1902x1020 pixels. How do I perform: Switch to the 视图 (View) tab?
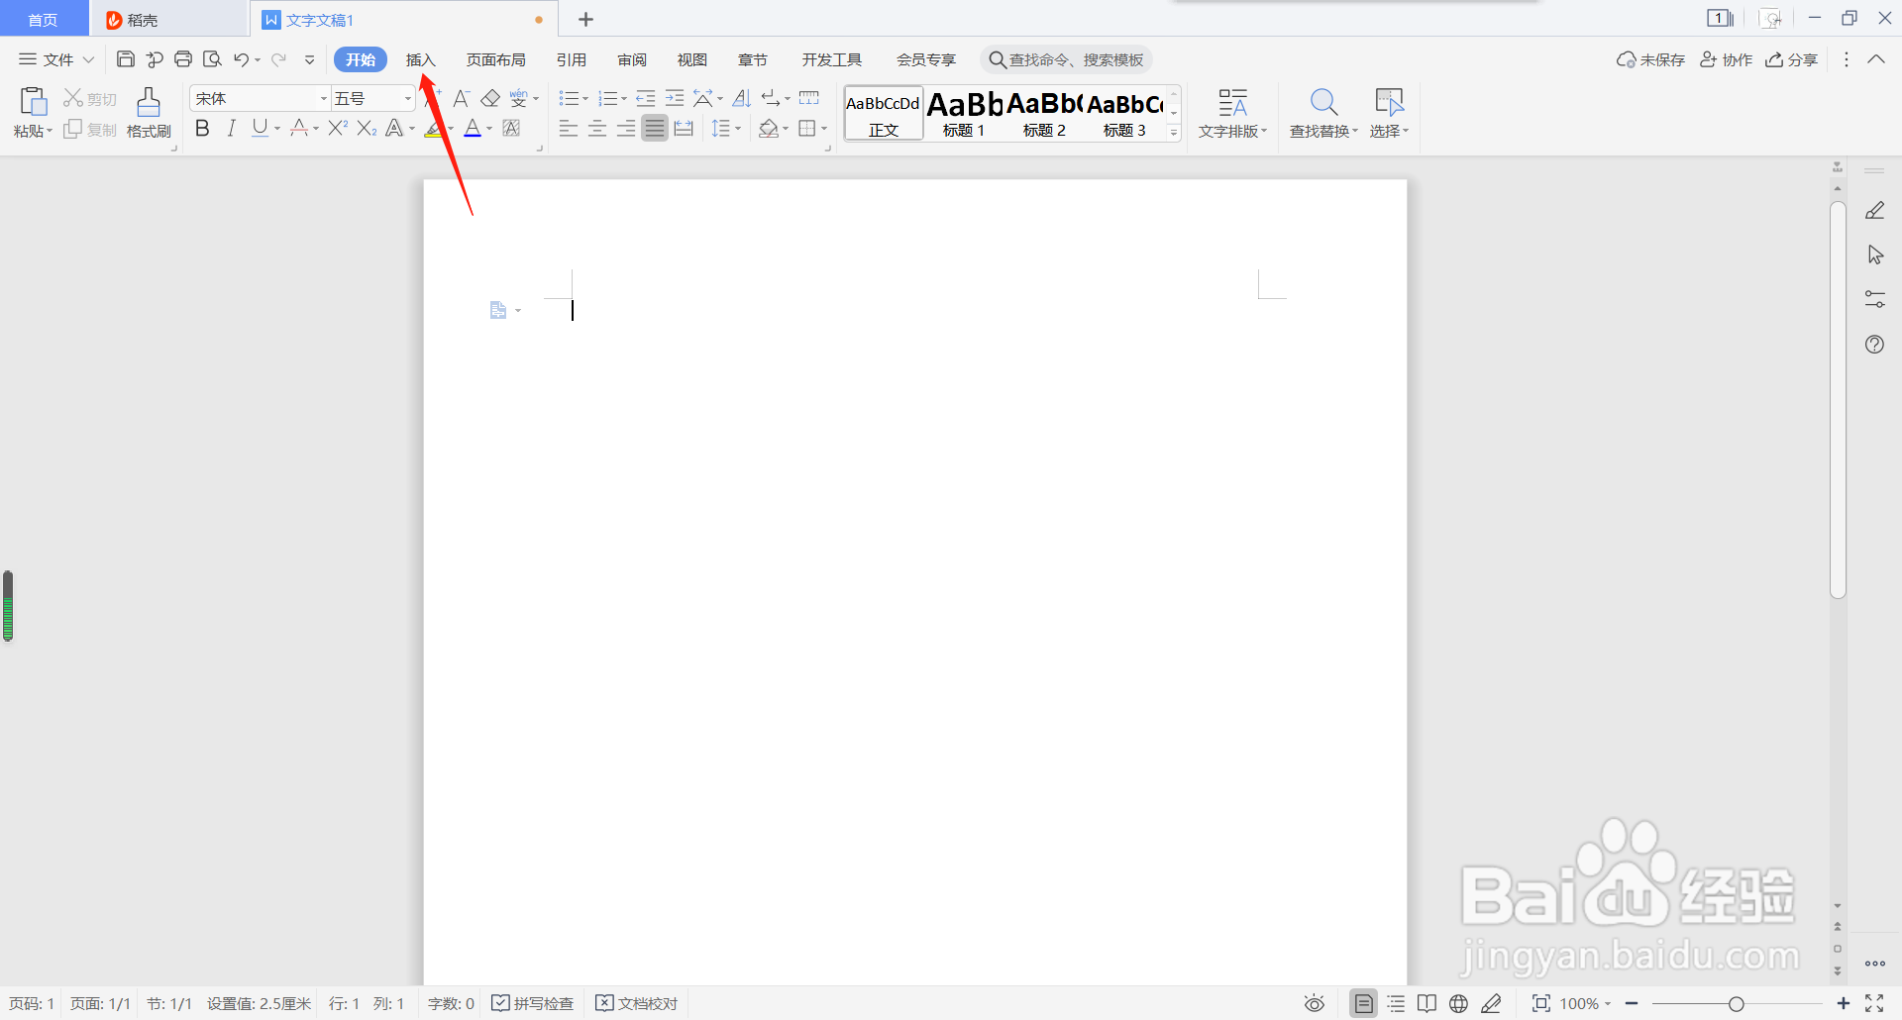[692, 59]
